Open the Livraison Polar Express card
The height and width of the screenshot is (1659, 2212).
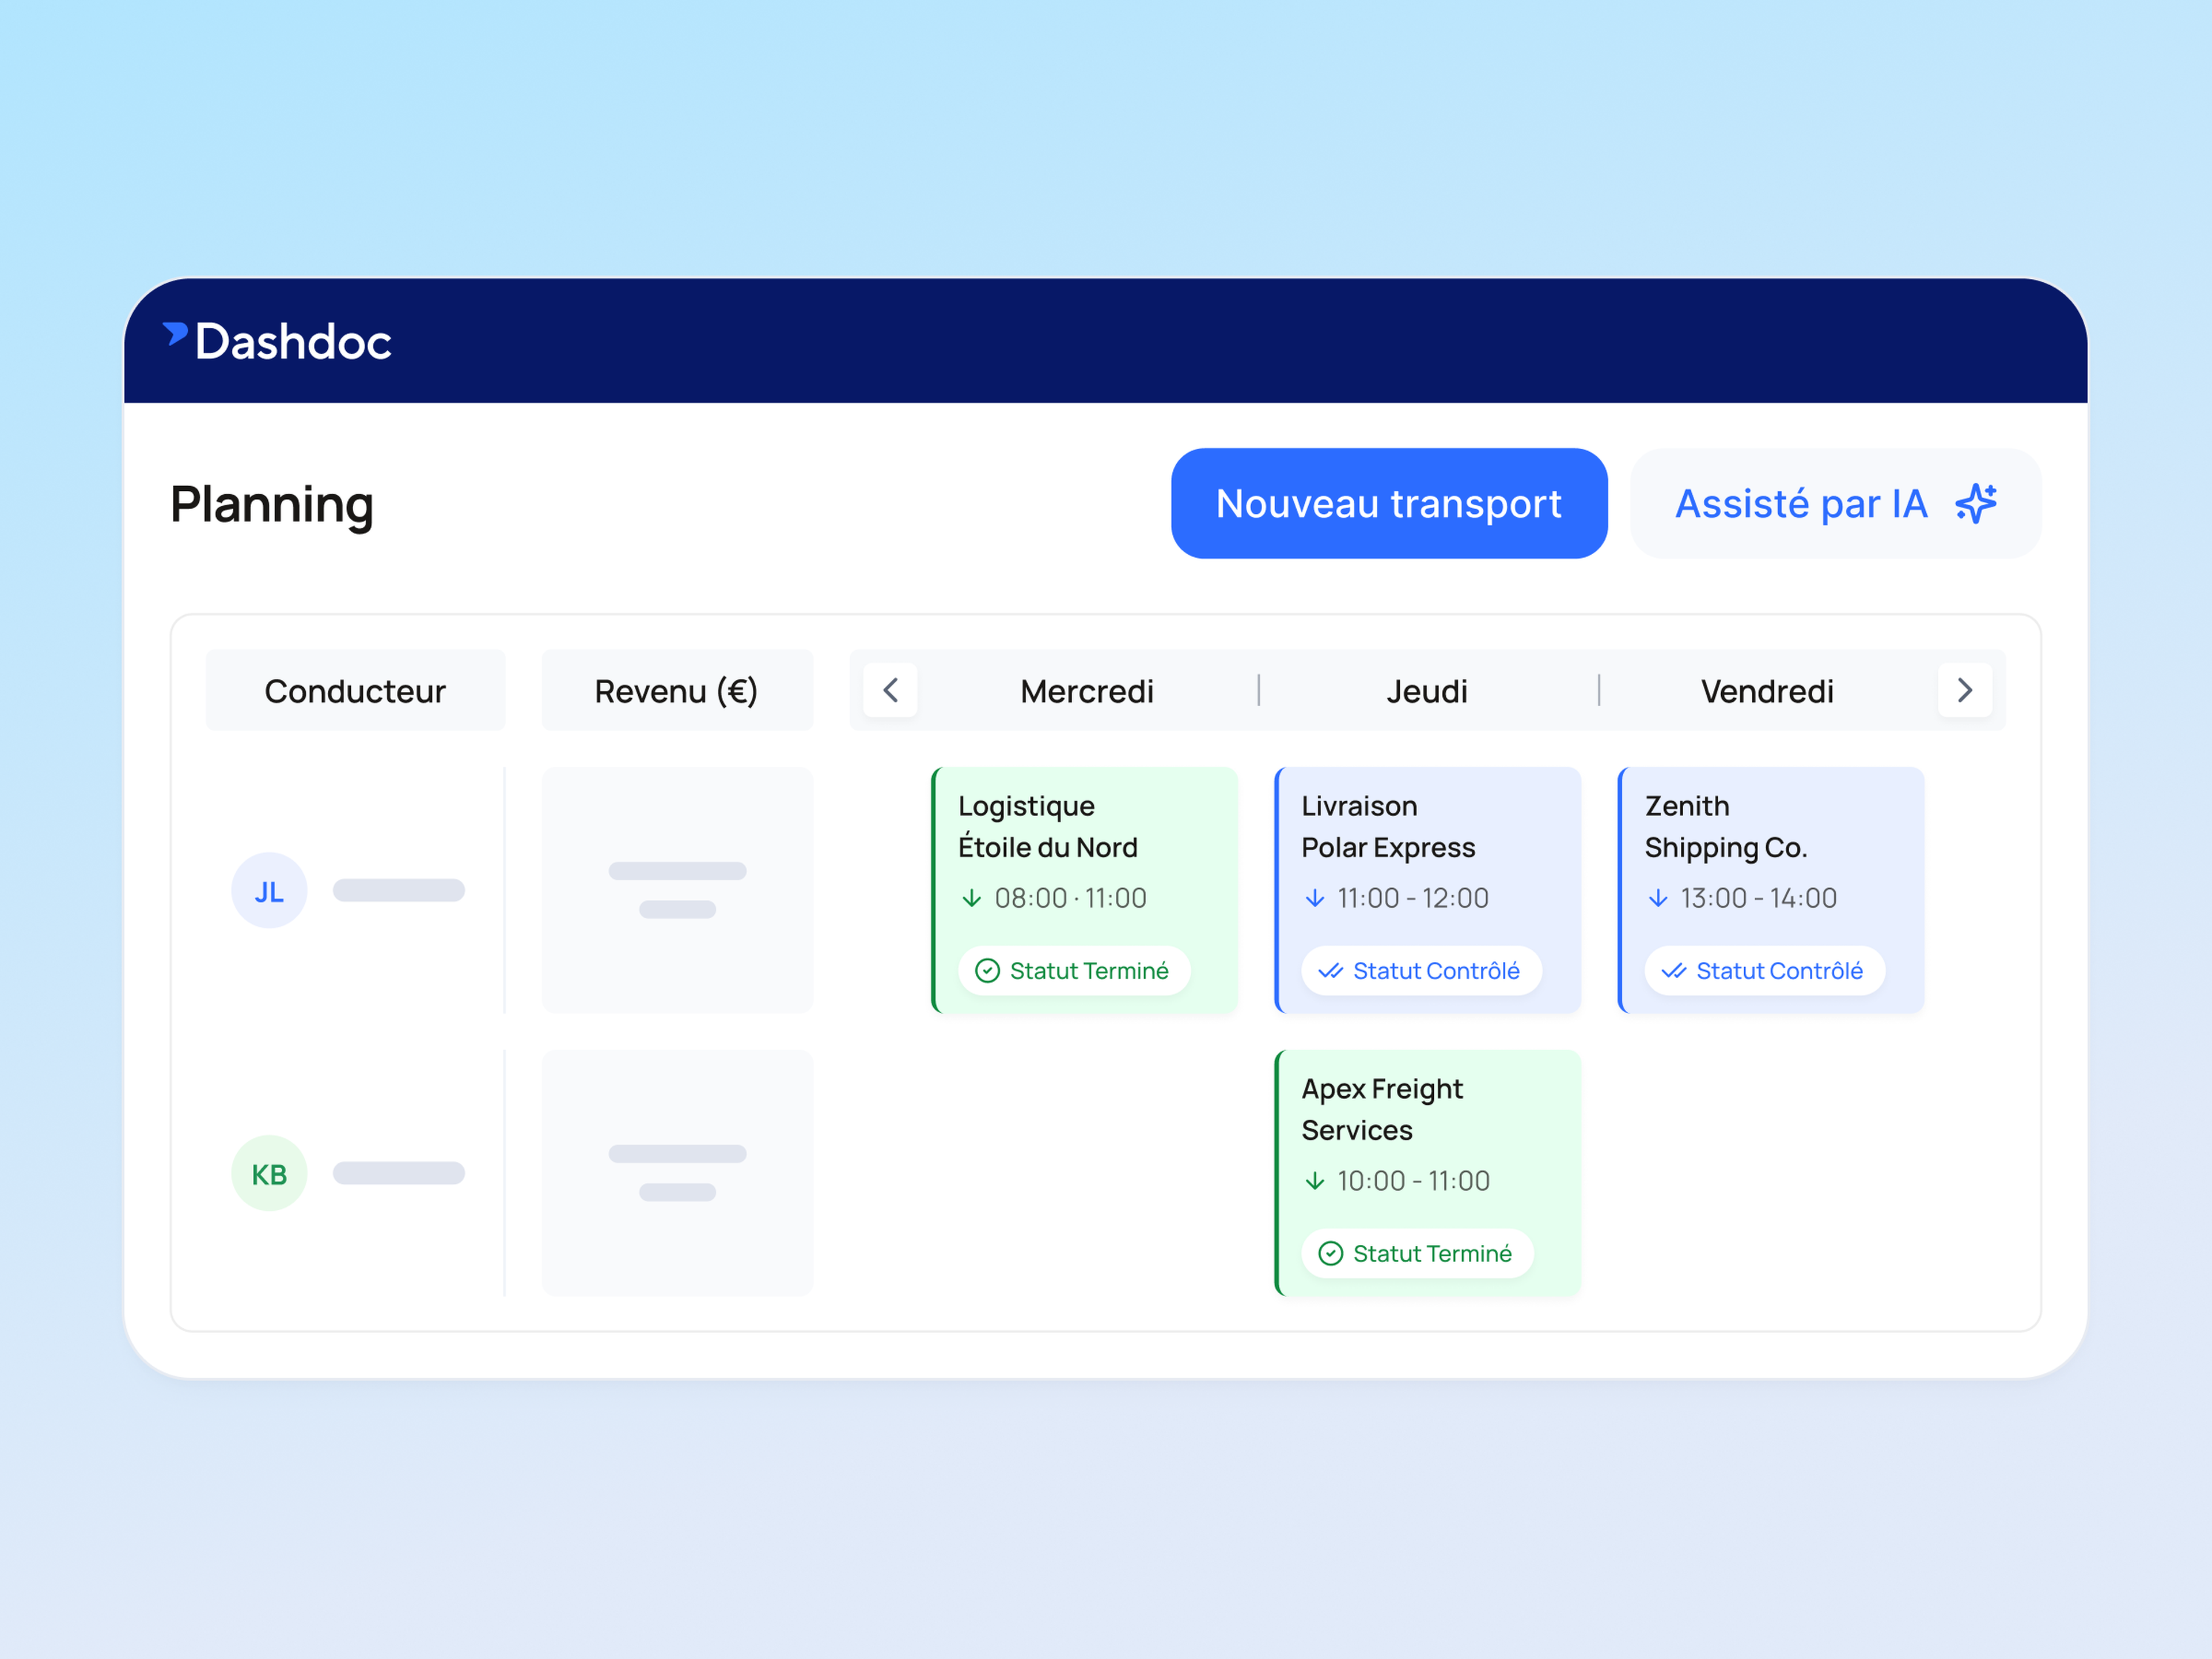coord(1428,890)
